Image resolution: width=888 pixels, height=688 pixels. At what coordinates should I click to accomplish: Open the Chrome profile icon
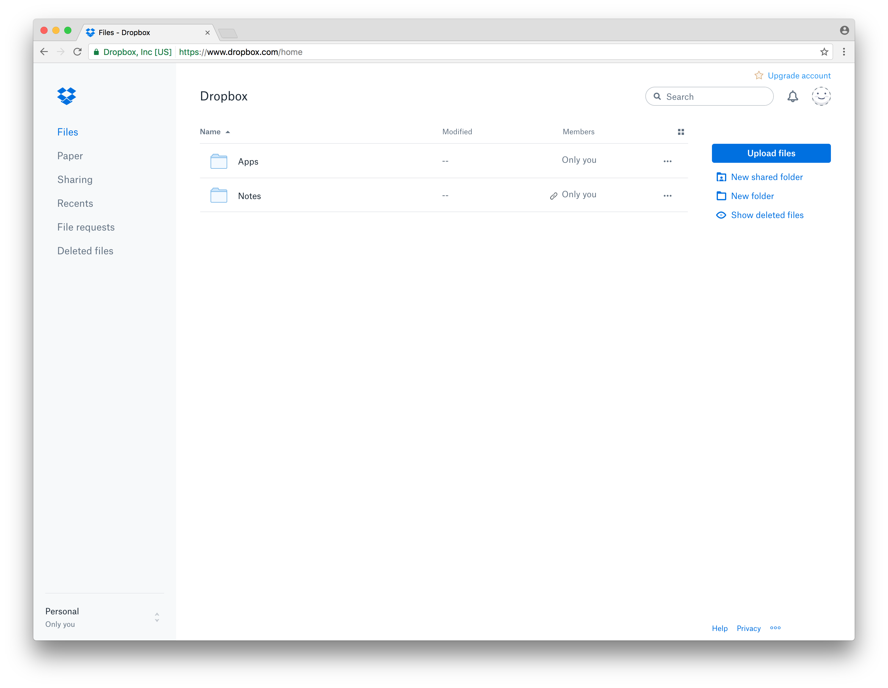pos(844,31)
